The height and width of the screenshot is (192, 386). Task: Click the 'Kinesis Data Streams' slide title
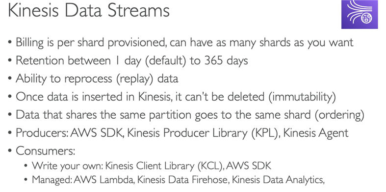click(x=89, y=10)
